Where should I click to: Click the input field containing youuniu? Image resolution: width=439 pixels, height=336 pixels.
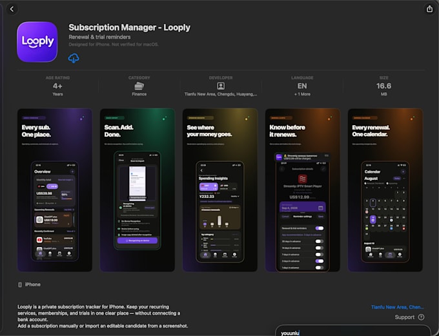(x=352, y=331)
